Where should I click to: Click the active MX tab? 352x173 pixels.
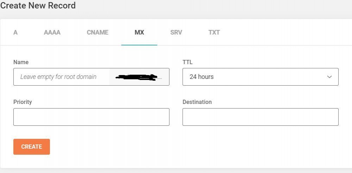coord(139,32)
